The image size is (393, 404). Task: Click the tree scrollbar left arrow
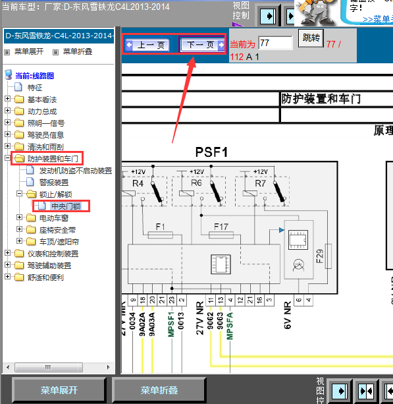8,367
